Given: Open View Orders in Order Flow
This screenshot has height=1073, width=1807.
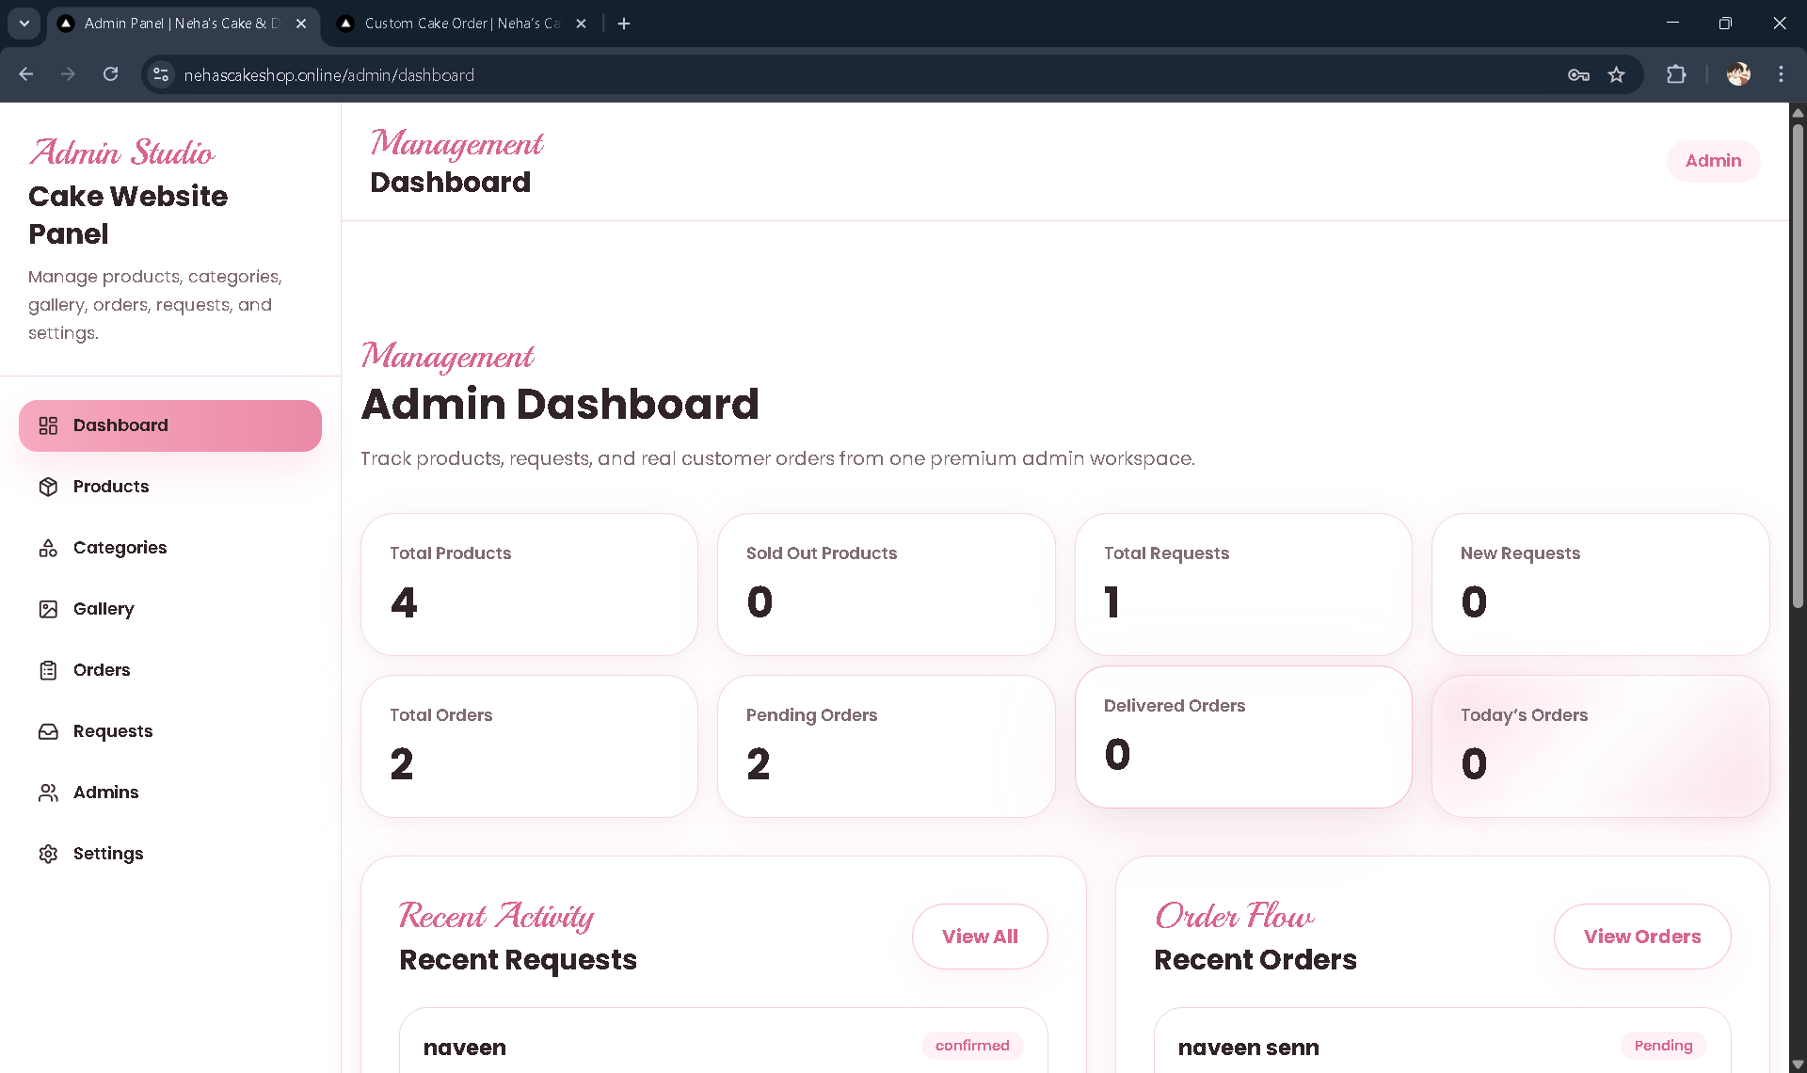Looking at the screenshot, I should click(x=1641, y=936).
